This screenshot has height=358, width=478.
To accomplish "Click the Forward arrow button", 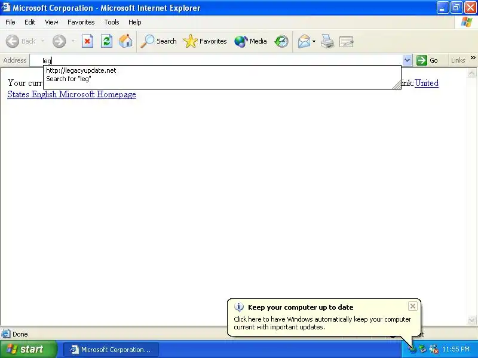I will click(x=59, y=41).
